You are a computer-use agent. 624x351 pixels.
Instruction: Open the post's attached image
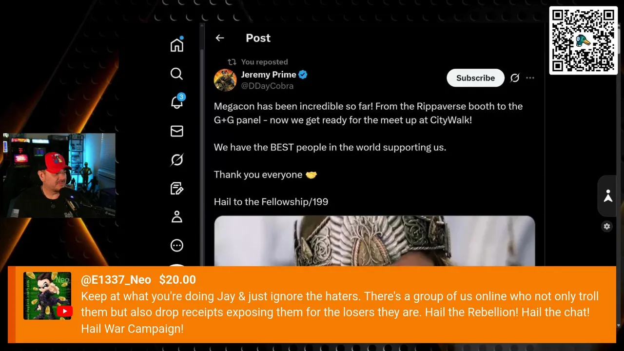point(374,241)
